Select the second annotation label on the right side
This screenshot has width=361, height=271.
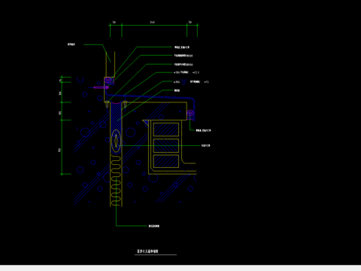[x=184, y=56]
